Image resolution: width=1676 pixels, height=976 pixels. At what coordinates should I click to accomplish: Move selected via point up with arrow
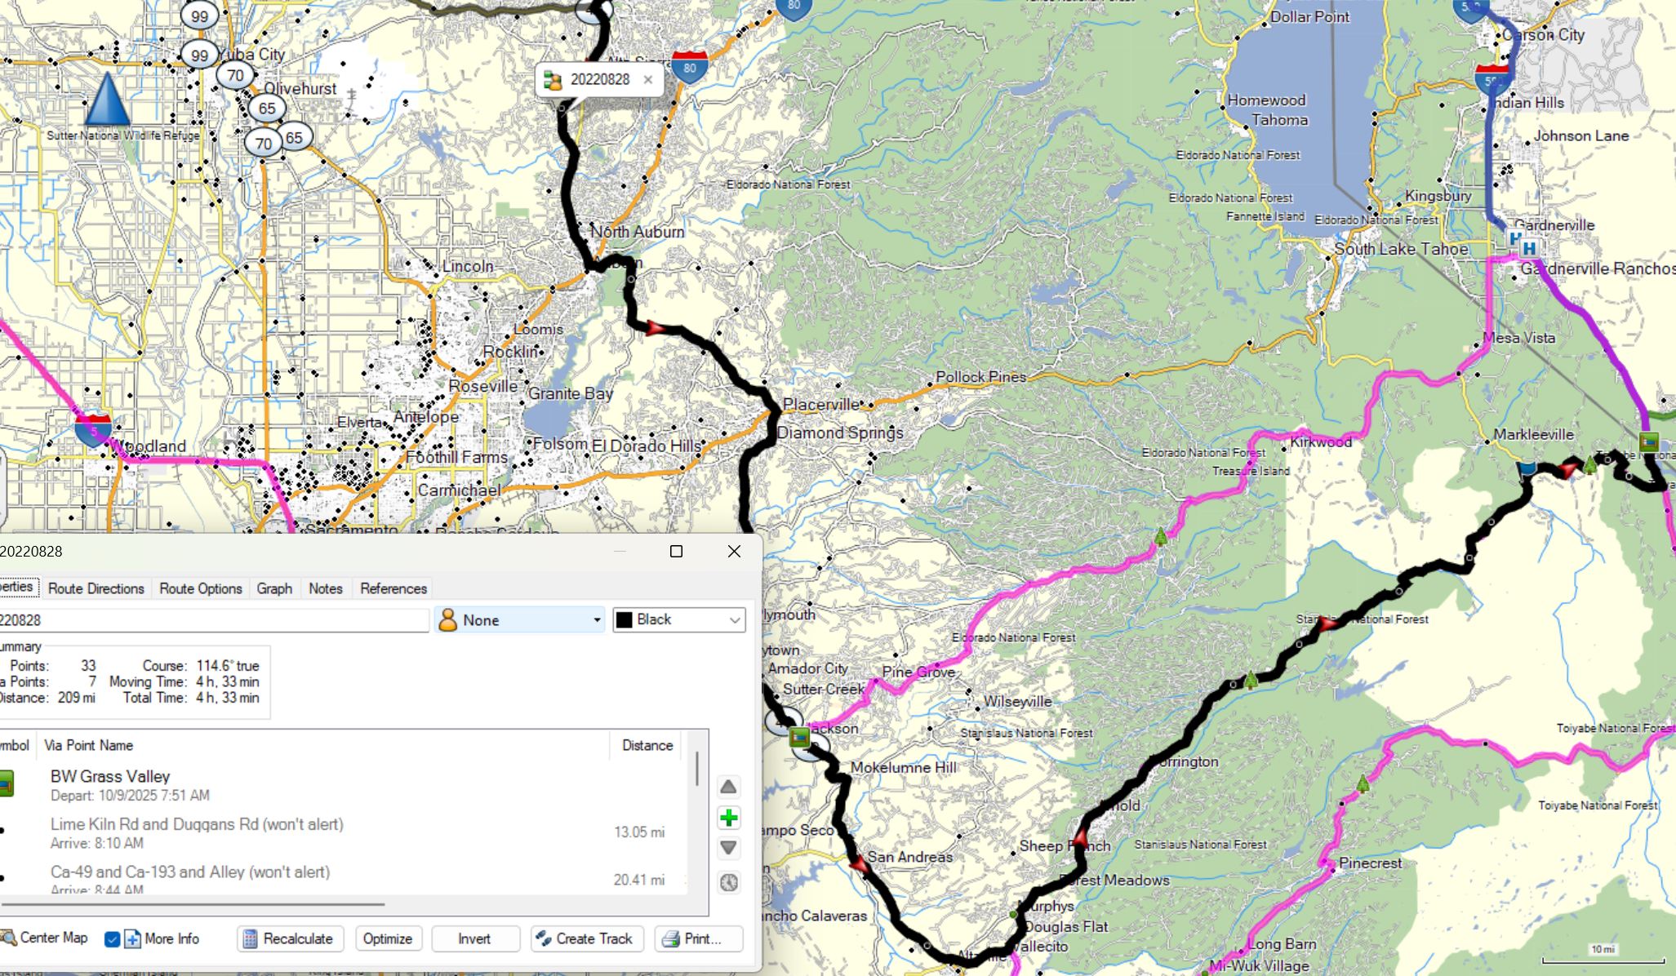click(728, 787)
